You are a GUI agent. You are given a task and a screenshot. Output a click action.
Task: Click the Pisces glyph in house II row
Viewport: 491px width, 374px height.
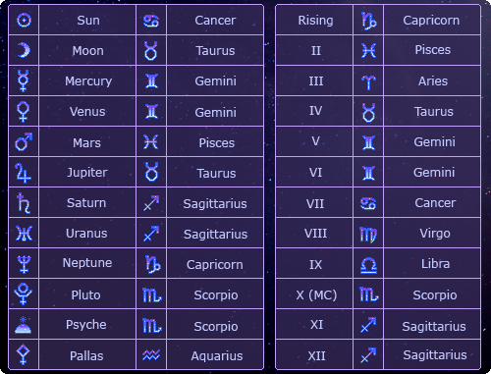tap(368, 51)
